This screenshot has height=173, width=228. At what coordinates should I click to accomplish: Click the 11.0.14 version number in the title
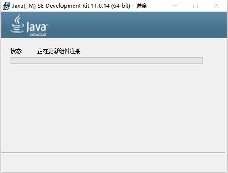(x=100, y=6)
